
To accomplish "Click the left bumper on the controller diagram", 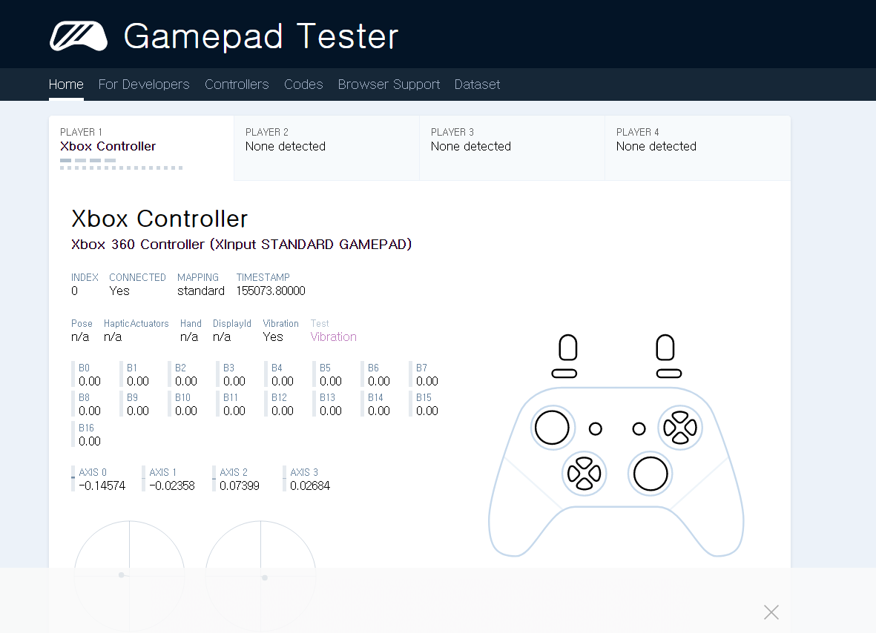I will pos(564,374).
